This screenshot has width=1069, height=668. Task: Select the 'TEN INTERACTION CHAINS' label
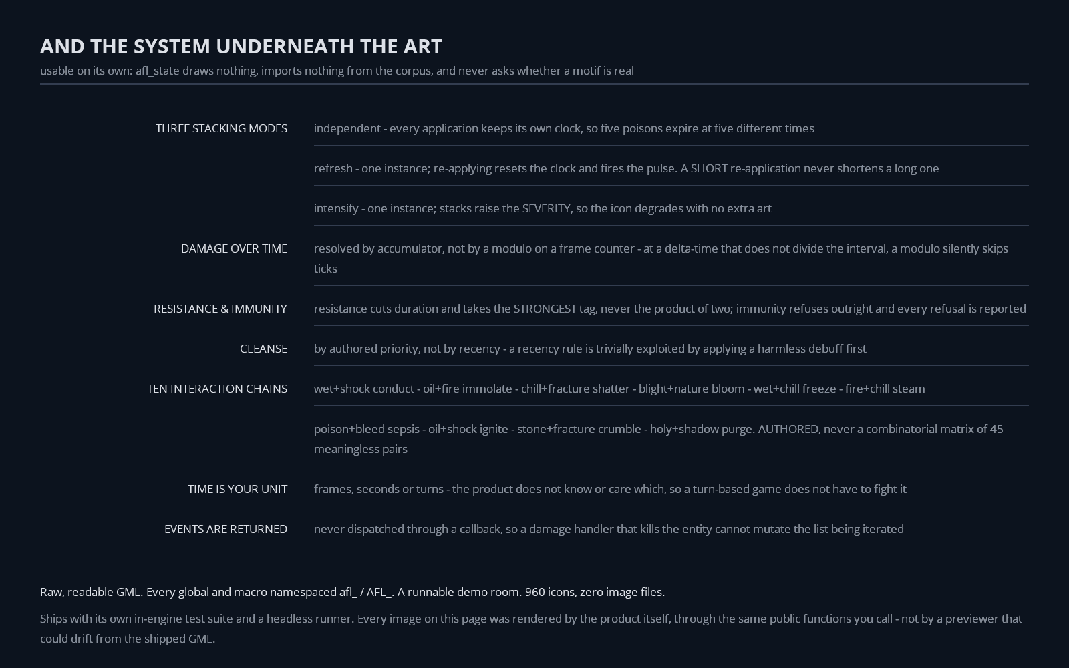tap(217, 389)
